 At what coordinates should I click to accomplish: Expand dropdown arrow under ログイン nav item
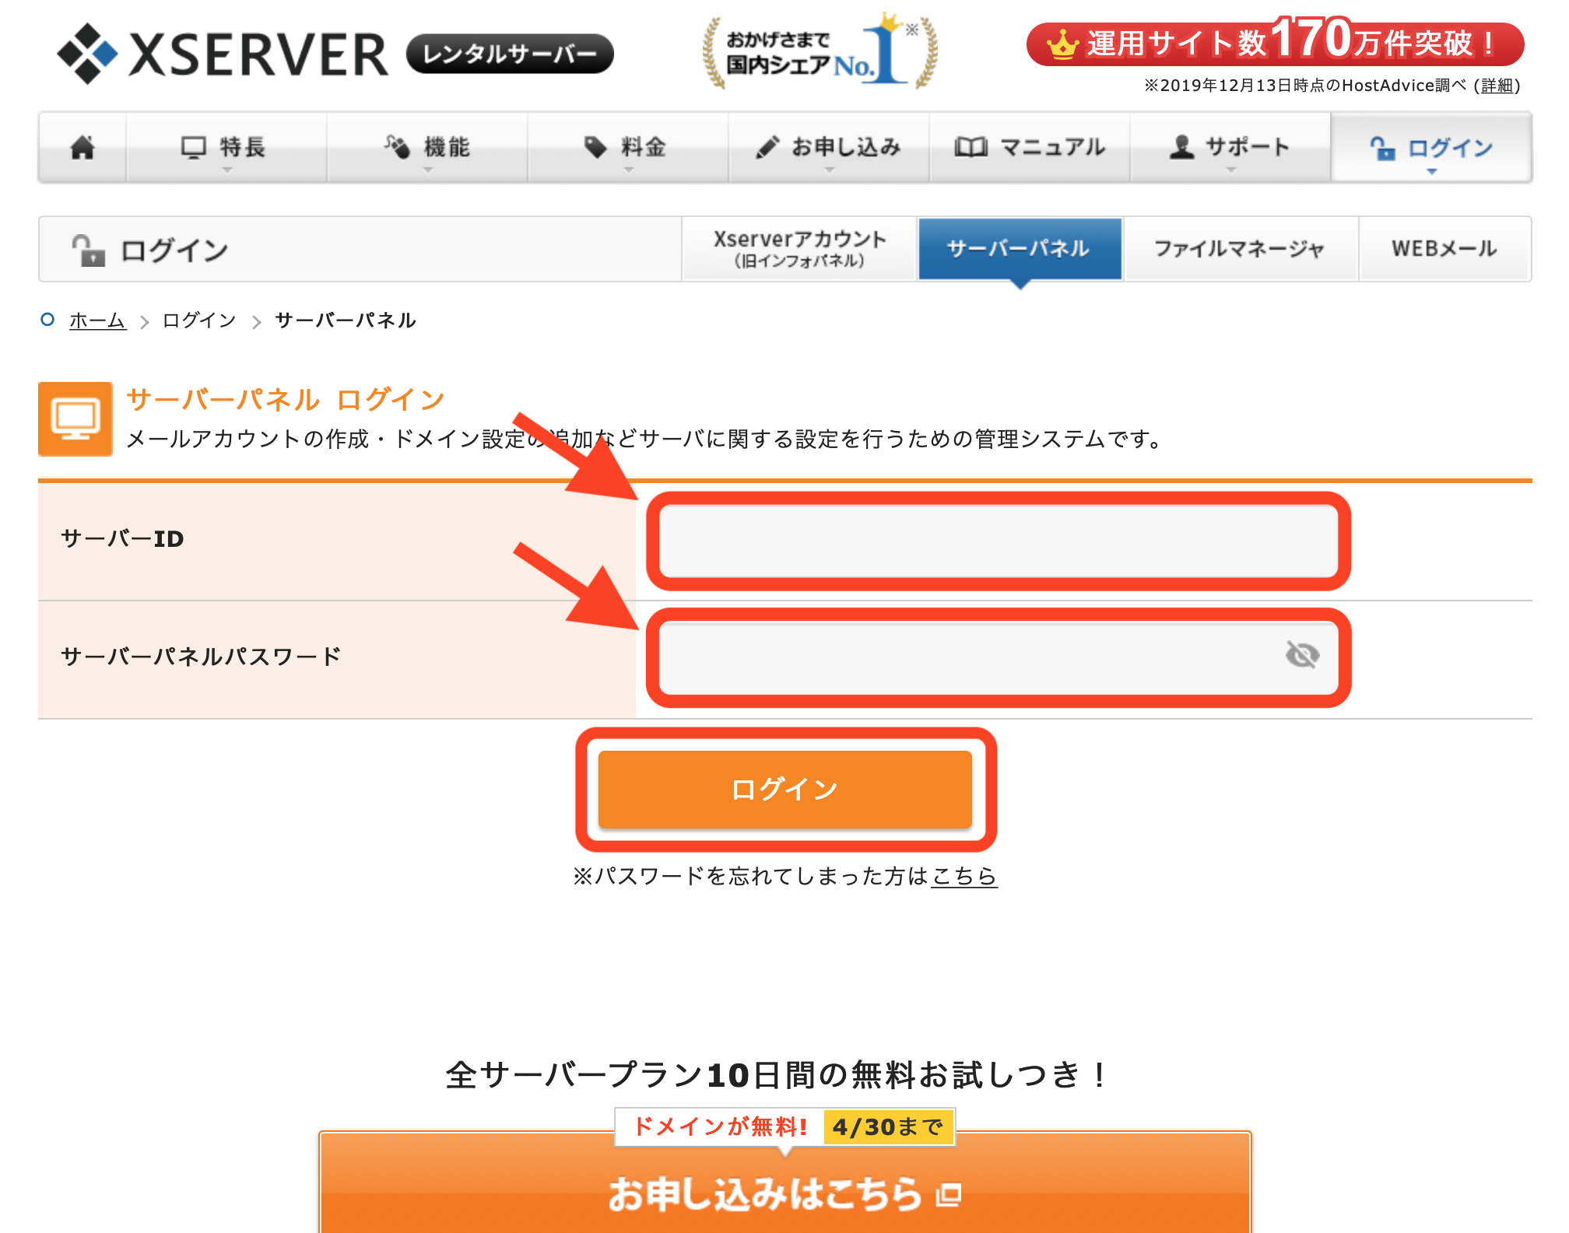[x=1432, y=171]
